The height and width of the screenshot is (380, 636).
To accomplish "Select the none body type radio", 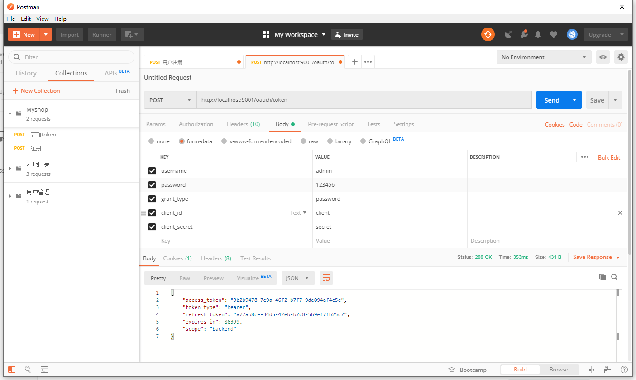I will 151,141.
